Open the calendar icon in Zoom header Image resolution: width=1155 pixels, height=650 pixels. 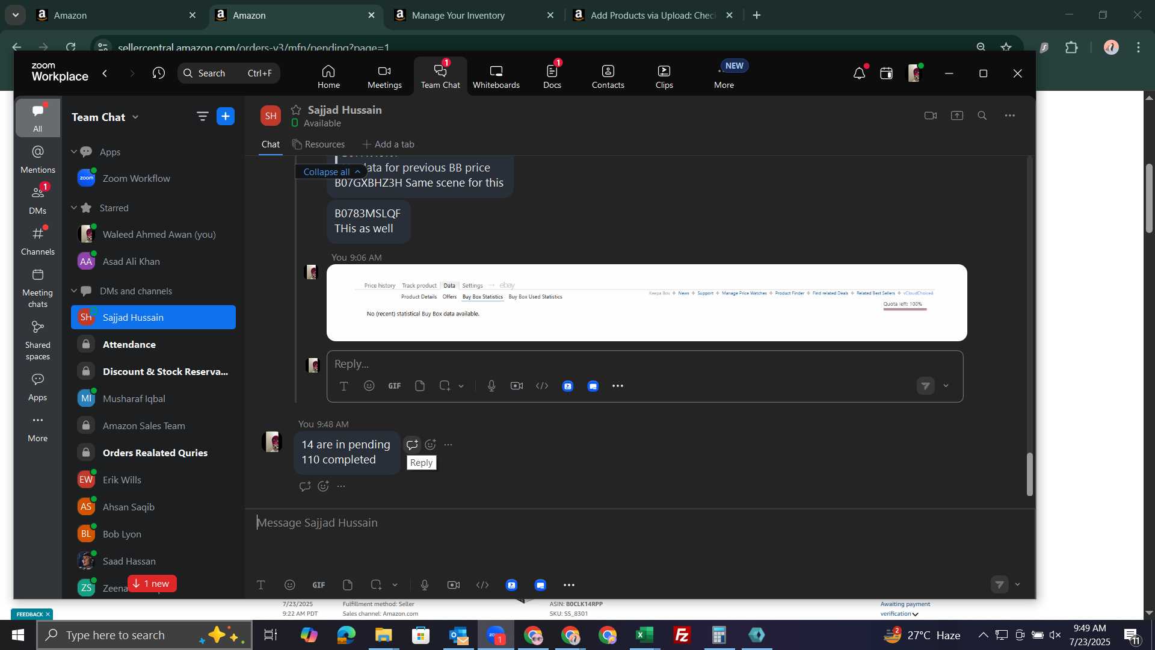point(886,73)
